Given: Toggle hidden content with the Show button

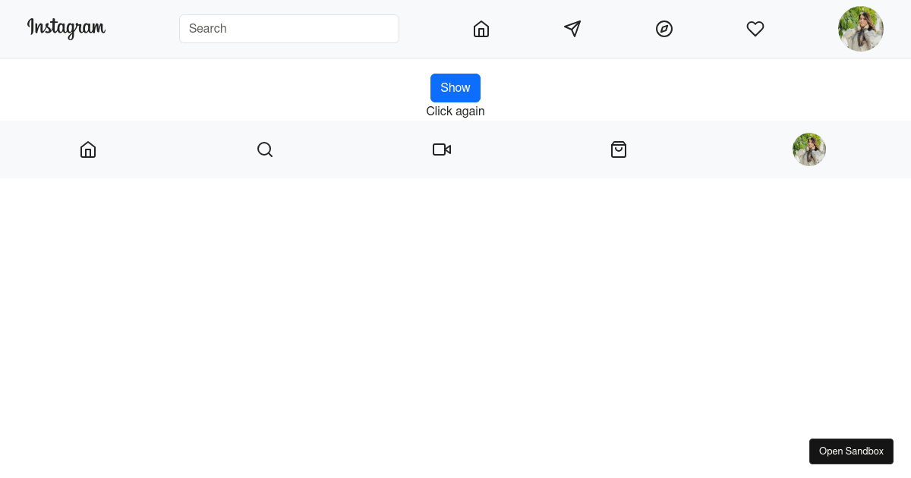Looking at the screenshot, I should [455, 88].
